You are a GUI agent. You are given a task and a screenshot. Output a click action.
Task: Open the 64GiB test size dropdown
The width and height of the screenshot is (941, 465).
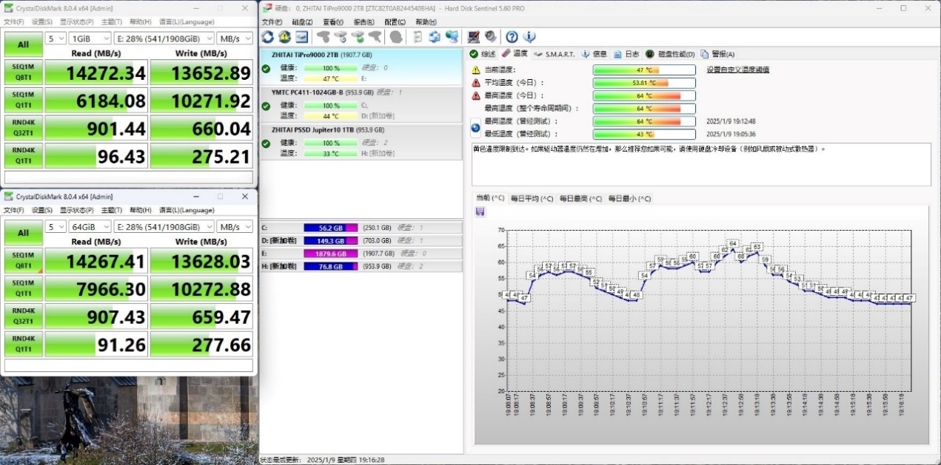[90, 227]
